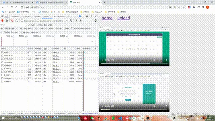
Task: Seek on the first video progress bar
Action: [x=134, y=64]
